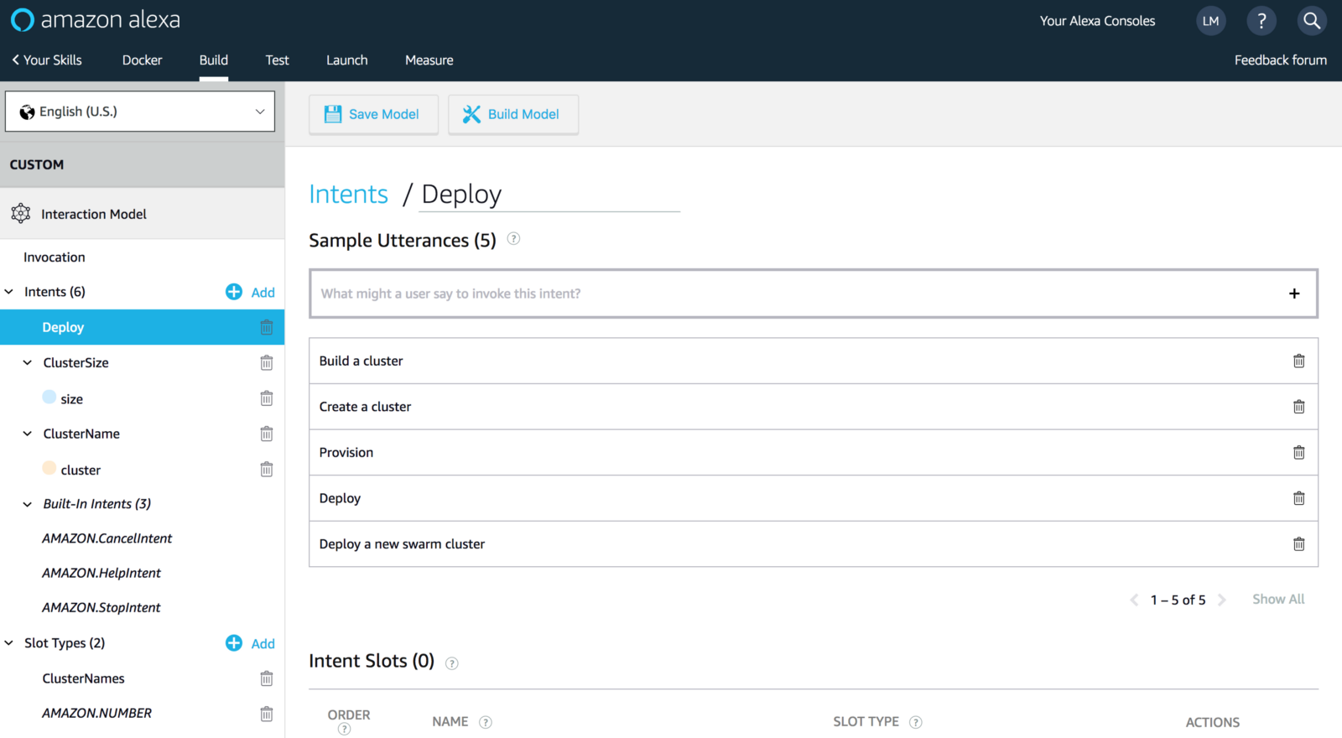The image size is (1342, 738).
Task: Click the Save Model button
Action: (x=373, y=114)
